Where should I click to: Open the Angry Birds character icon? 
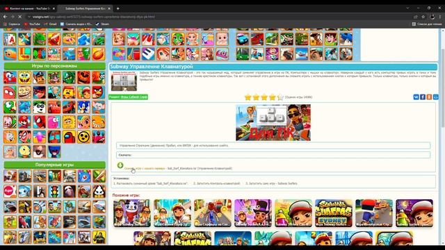(99, 92)
